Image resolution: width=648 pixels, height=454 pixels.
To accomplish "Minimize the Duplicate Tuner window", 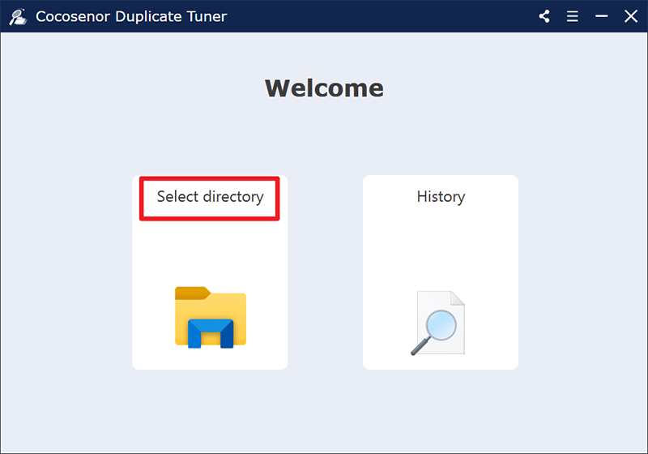I will pyautogui.click(x=601, y=16).
